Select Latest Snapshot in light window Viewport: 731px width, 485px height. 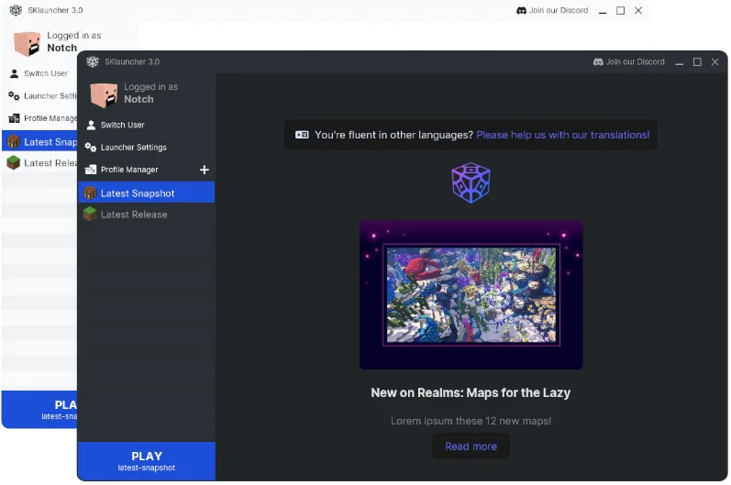(39, 141)
